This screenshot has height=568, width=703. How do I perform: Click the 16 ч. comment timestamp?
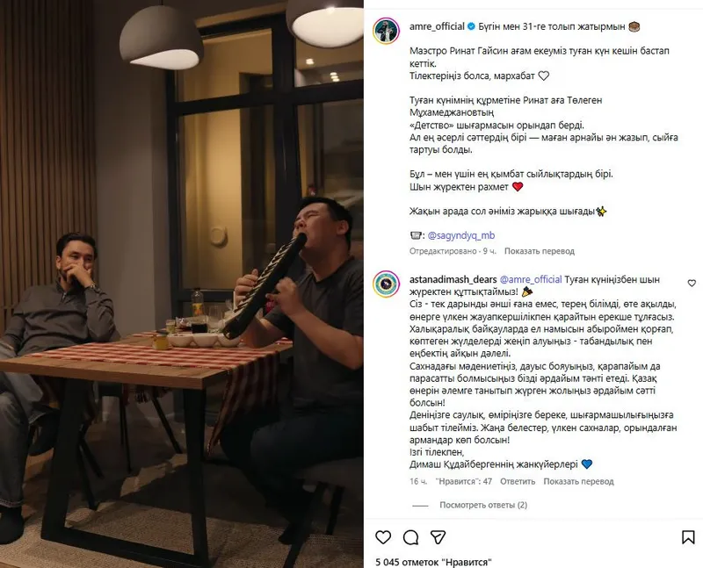click(x=418, y=482)
